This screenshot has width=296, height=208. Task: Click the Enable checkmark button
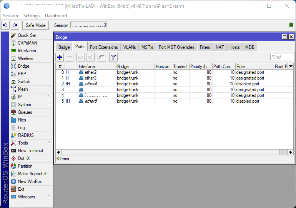pyautogui.click(x=81, y=57)
